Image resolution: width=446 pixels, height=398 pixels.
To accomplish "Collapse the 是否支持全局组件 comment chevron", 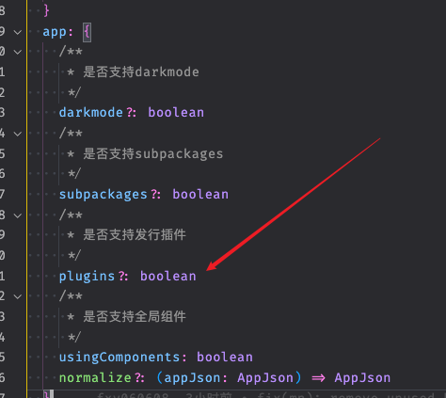I will [18, 296].
